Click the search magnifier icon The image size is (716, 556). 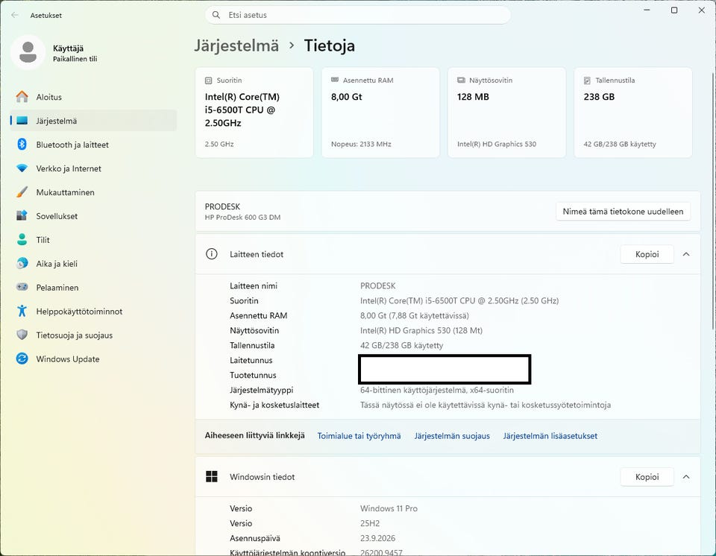coord(216,15)
